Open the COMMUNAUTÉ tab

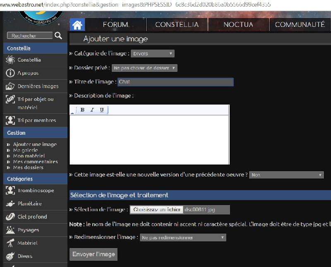click(x=300, y=25)
